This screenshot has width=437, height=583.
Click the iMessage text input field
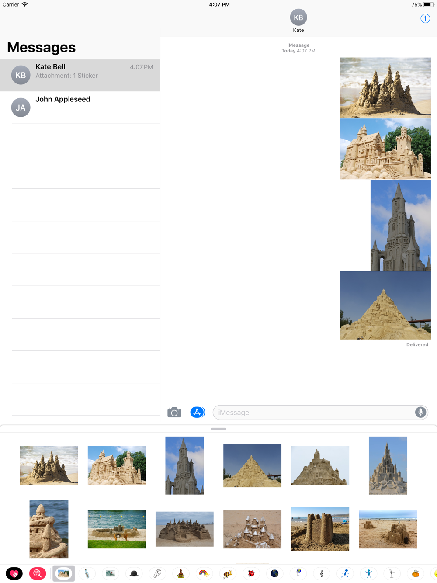pos(320,412)
